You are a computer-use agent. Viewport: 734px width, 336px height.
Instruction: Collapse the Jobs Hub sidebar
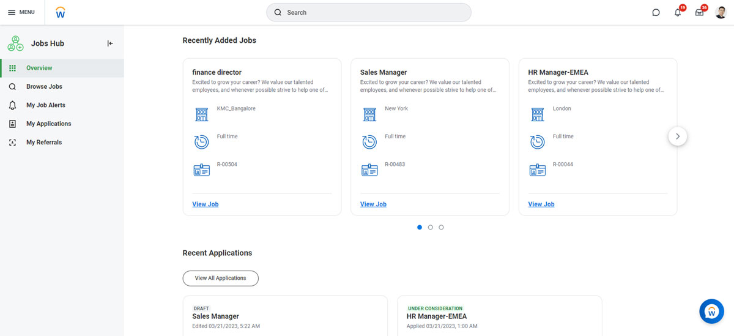pyautogui.click(x=110, y=43)
